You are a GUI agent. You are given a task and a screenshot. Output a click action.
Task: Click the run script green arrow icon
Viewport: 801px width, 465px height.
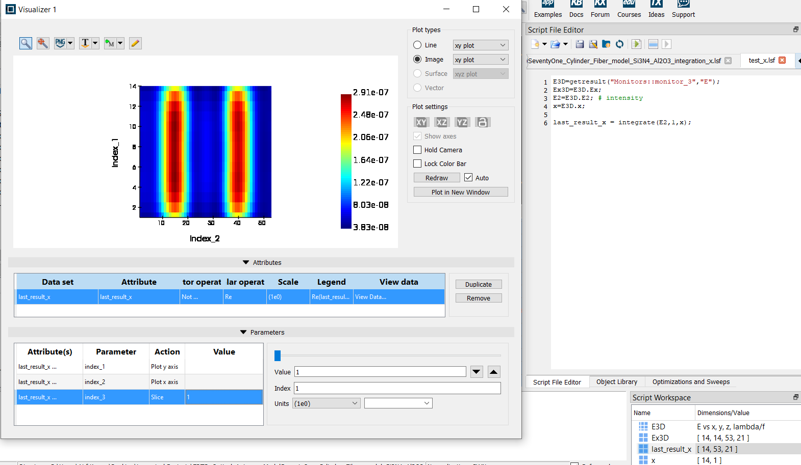[x=636, y=44]
